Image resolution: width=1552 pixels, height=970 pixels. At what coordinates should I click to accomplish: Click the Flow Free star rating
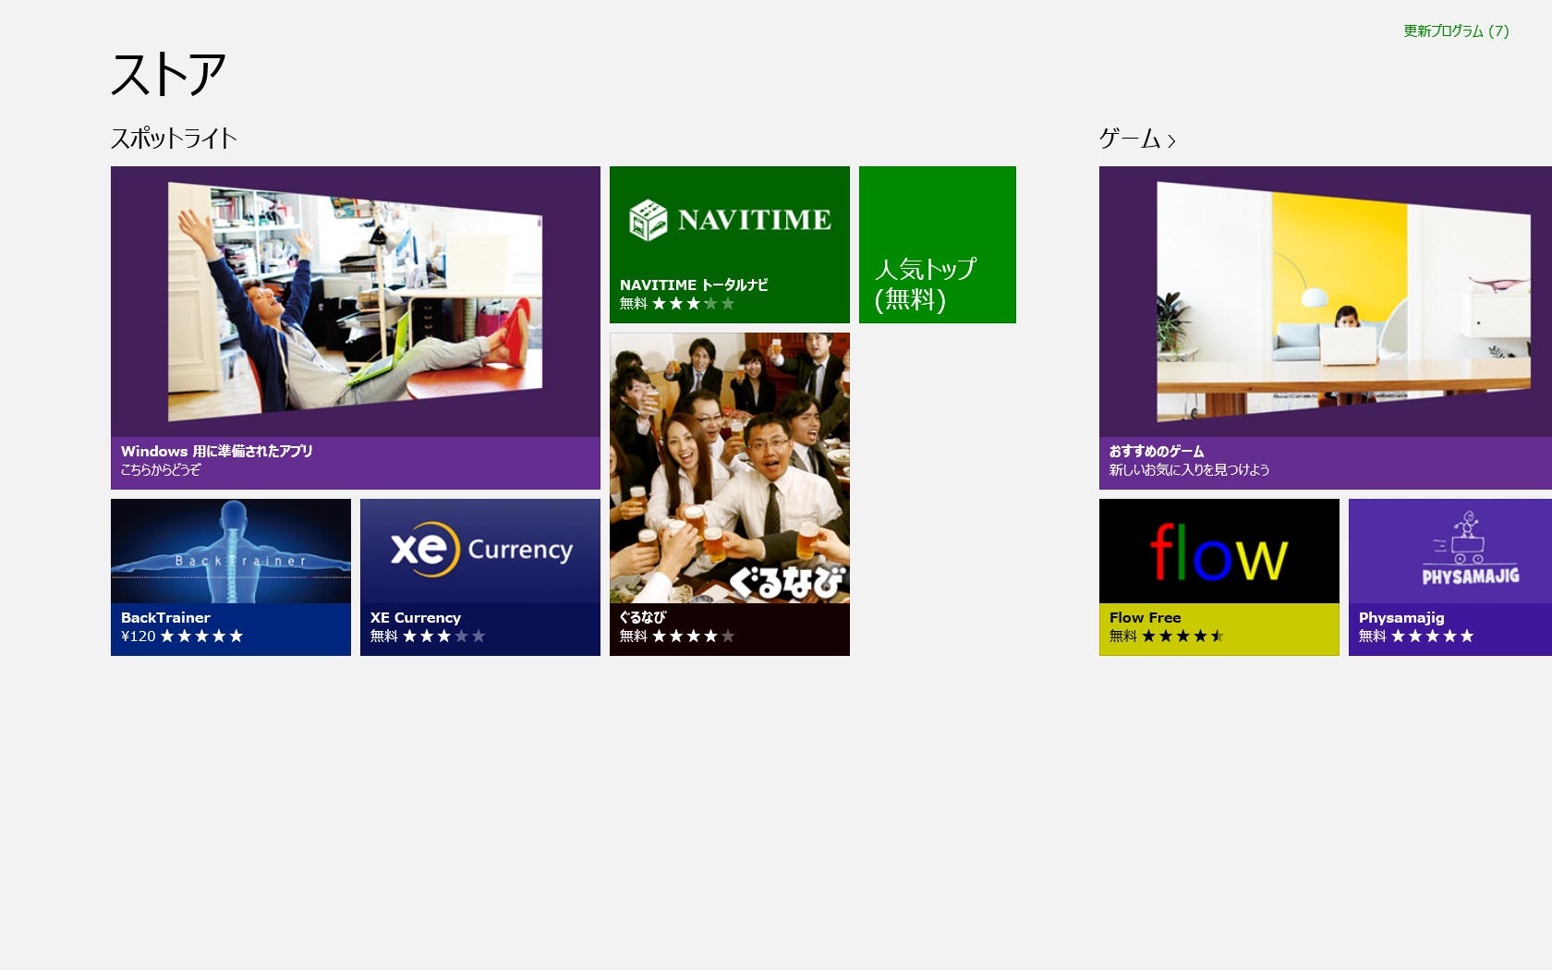tap(1183, 636)
